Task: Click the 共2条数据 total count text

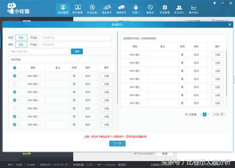Action: (191, 115)
